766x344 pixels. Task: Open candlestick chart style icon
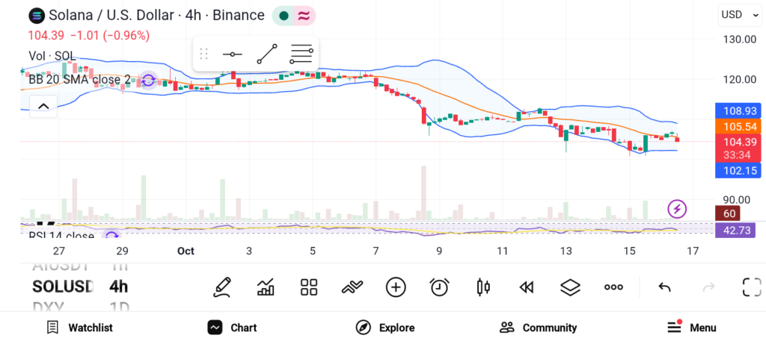482,287
